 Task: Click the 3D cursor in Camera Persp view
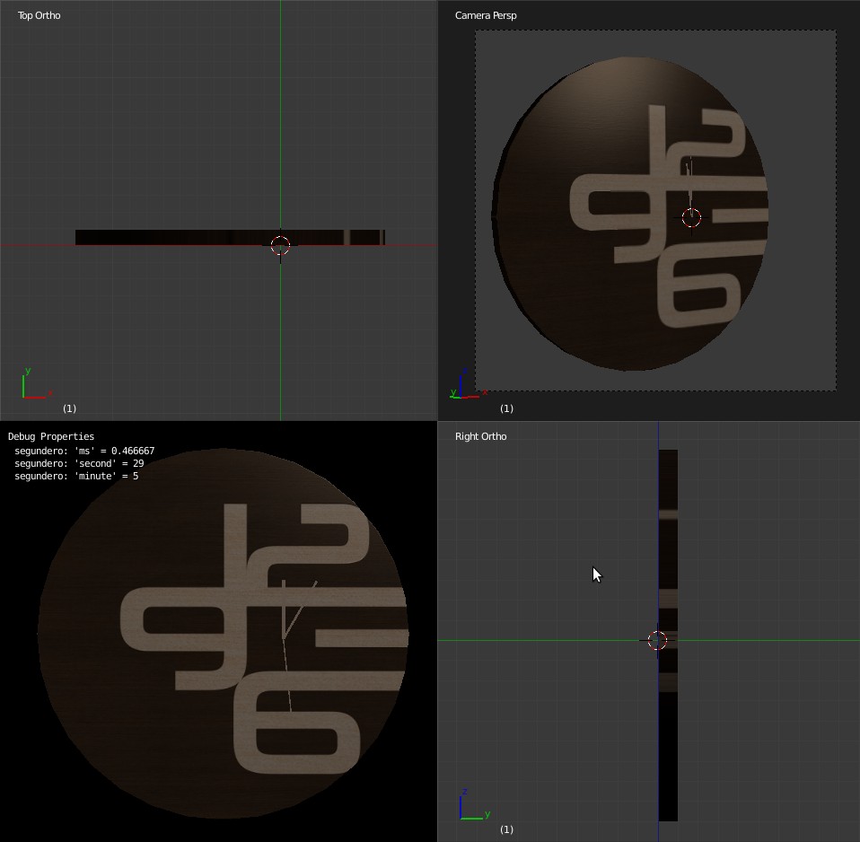point(691,217)
